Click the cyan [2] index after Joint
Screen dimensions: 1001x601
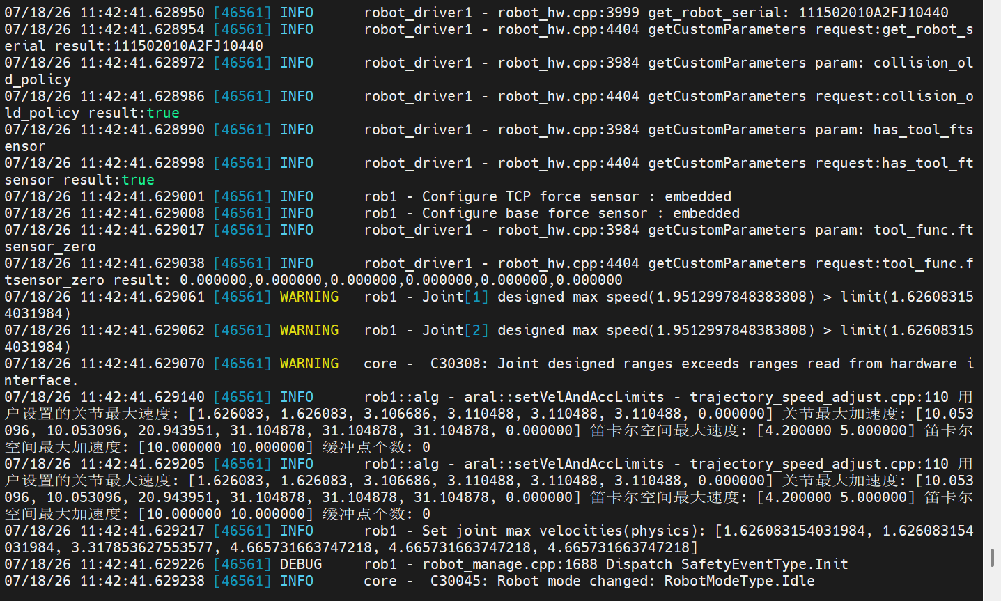476,330
